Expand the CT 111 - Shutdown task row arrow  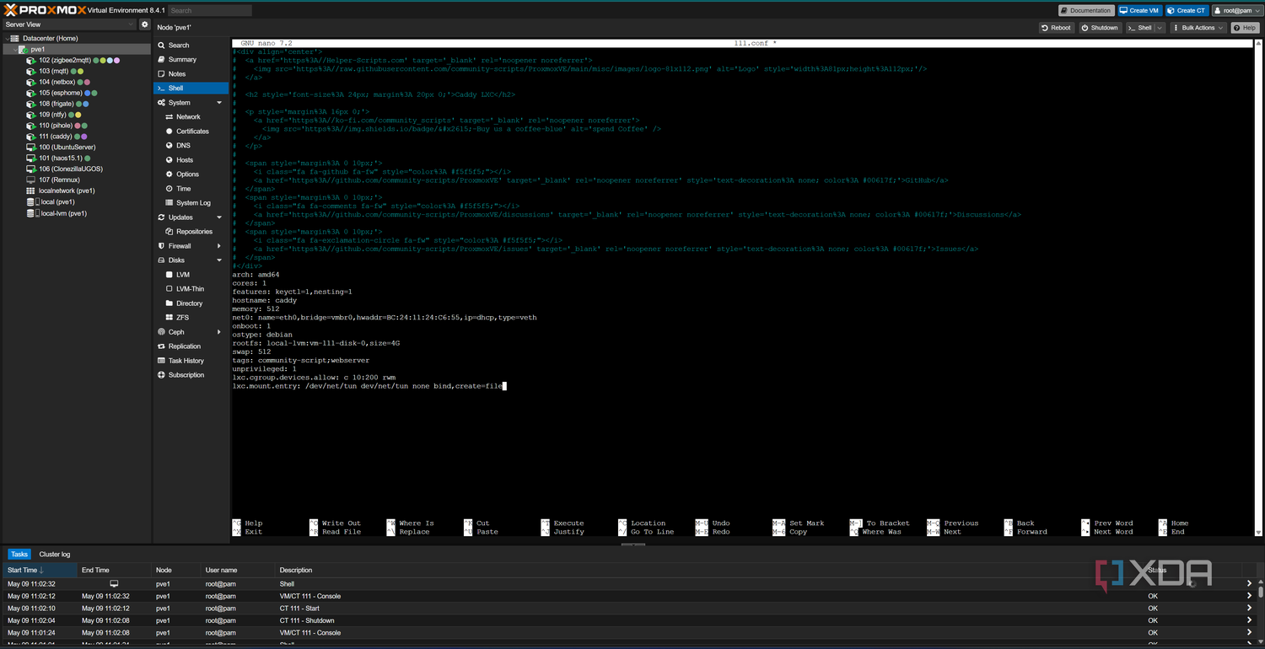click(x=1250, y=620)
